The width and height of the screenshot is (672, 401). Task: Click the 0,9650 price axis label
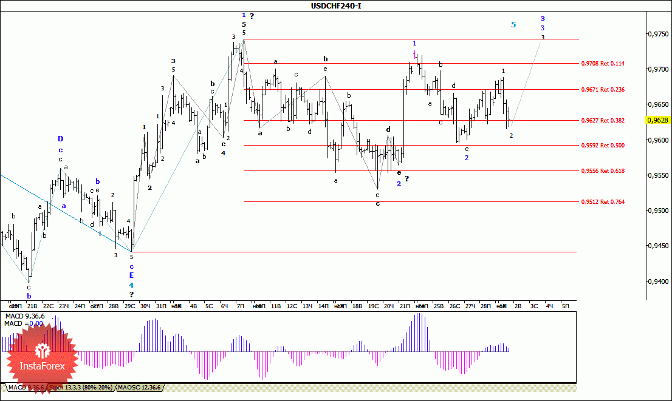pos(658,104)
